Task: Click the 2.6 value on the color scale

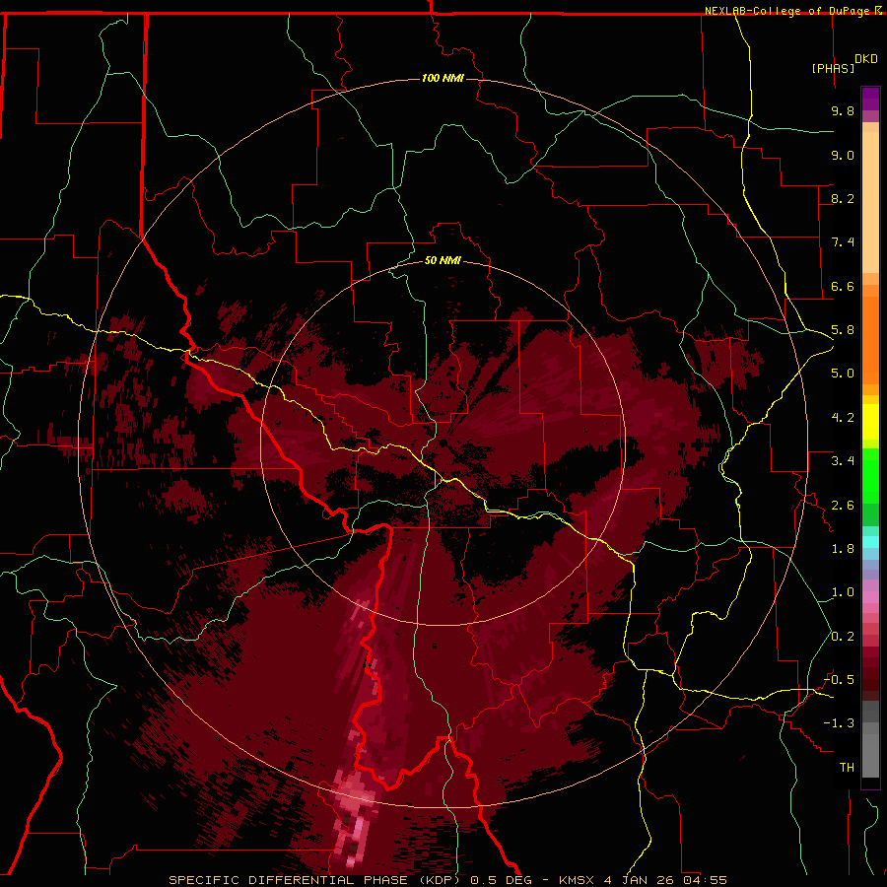Action: click(x=843, y=506)
